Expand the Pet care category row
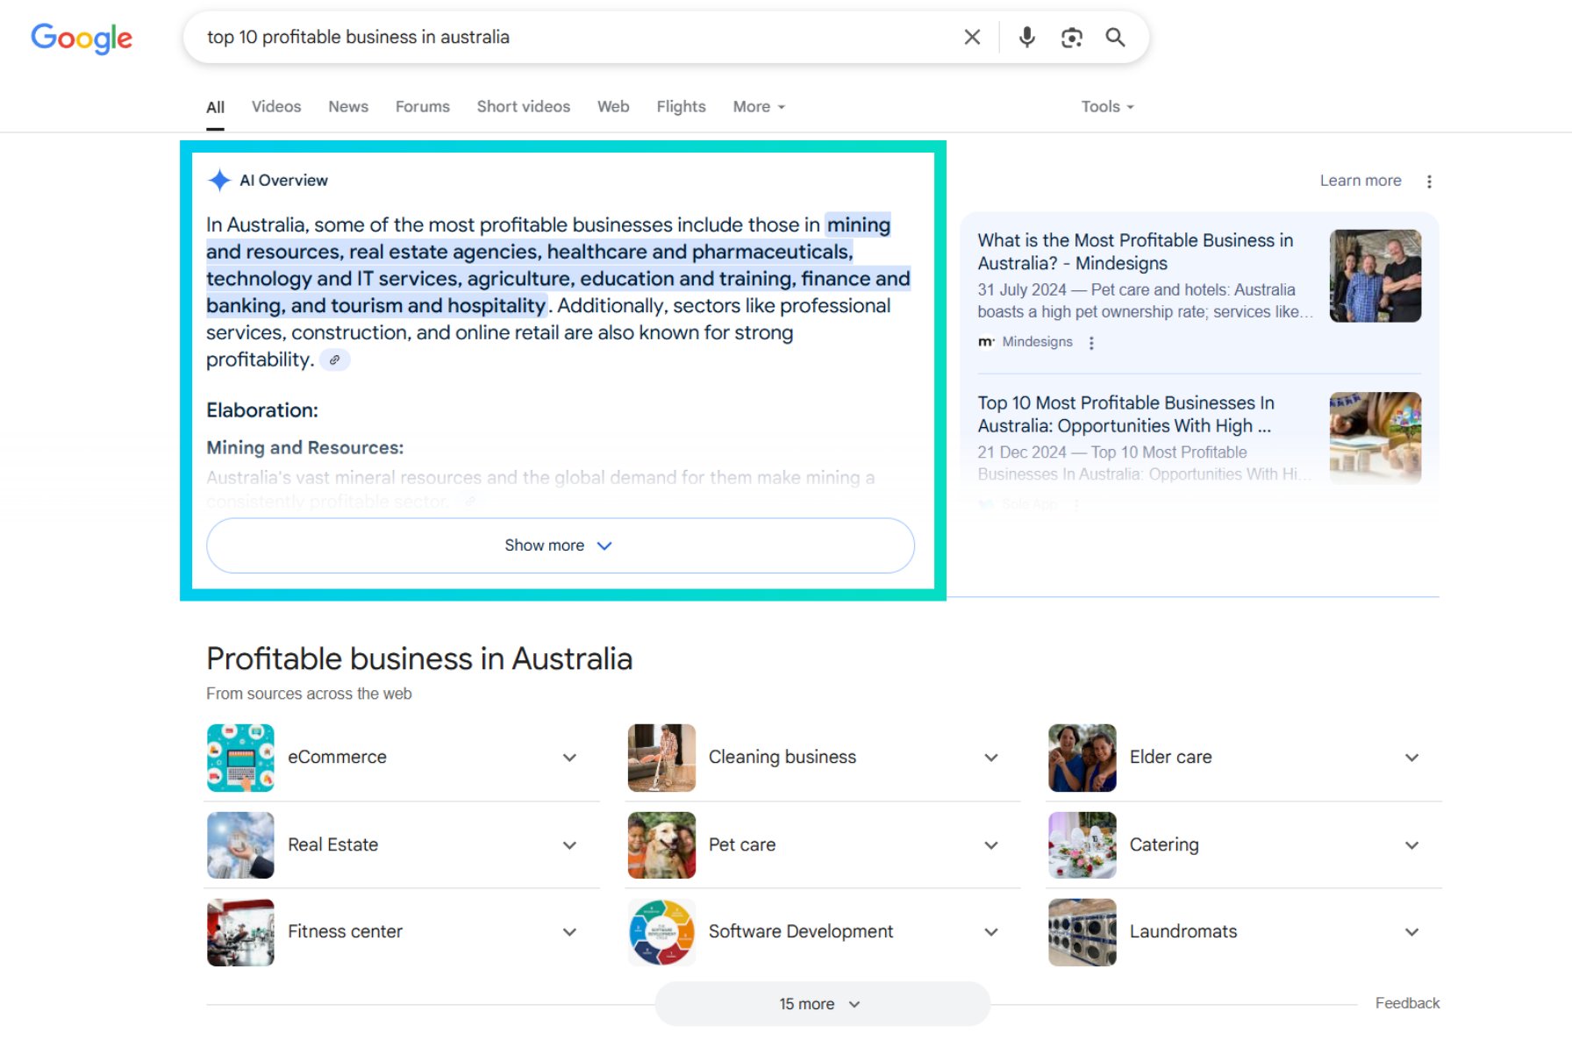Viewport: 1572px width, 1054px height. point(990,845)
